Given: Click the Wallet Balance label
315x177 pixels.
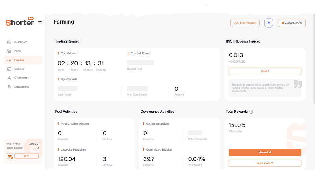Looking at the screenshot, I should tap(15, 148).
